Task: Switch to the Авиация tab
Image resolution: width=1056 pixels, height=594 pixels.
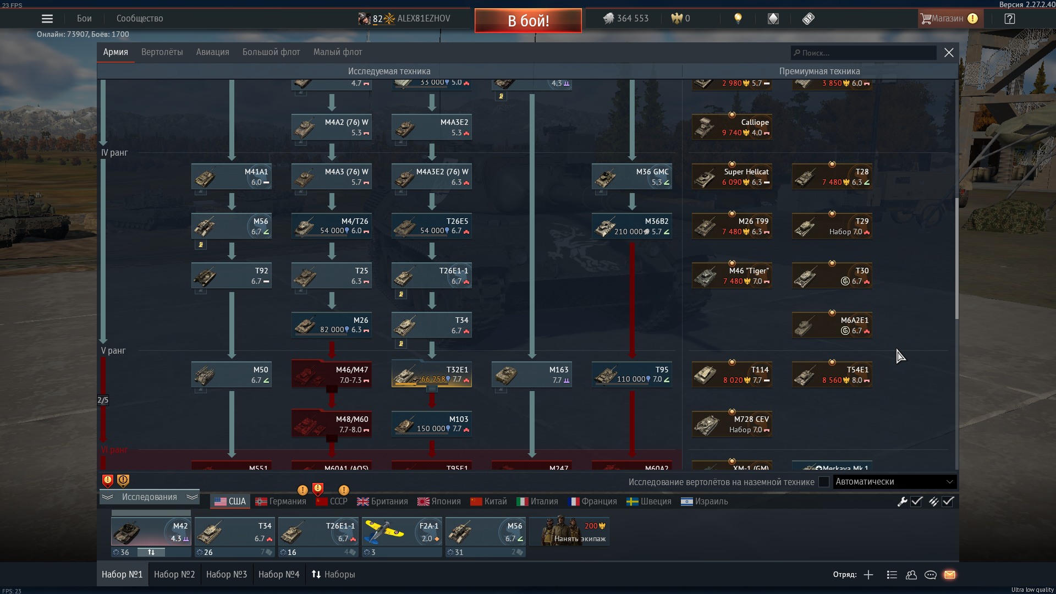Action: 213,52
